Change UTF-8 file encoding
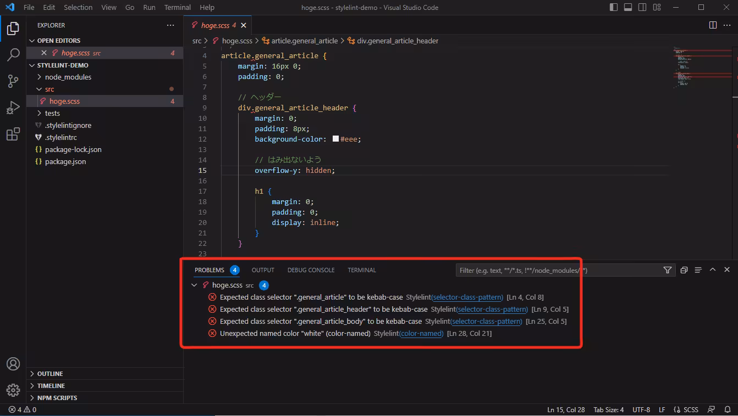 click(x=641, y=409)
